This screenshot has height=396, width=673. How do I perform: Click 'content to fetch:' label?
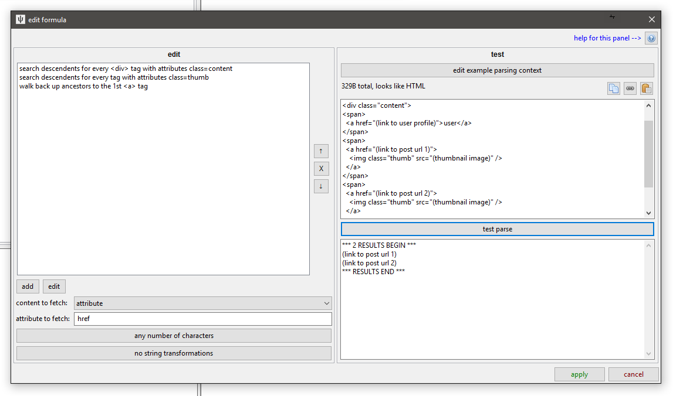point(42,303)
